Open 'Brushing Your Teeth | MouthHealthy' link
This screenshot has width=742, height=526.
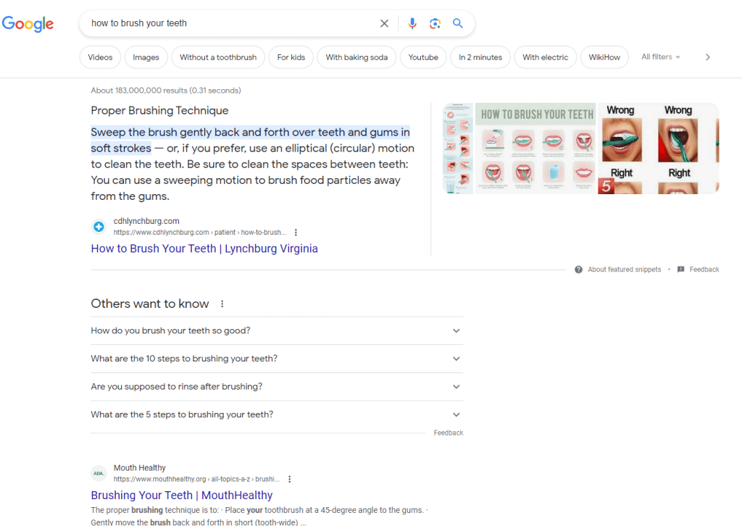coord(182,496)
